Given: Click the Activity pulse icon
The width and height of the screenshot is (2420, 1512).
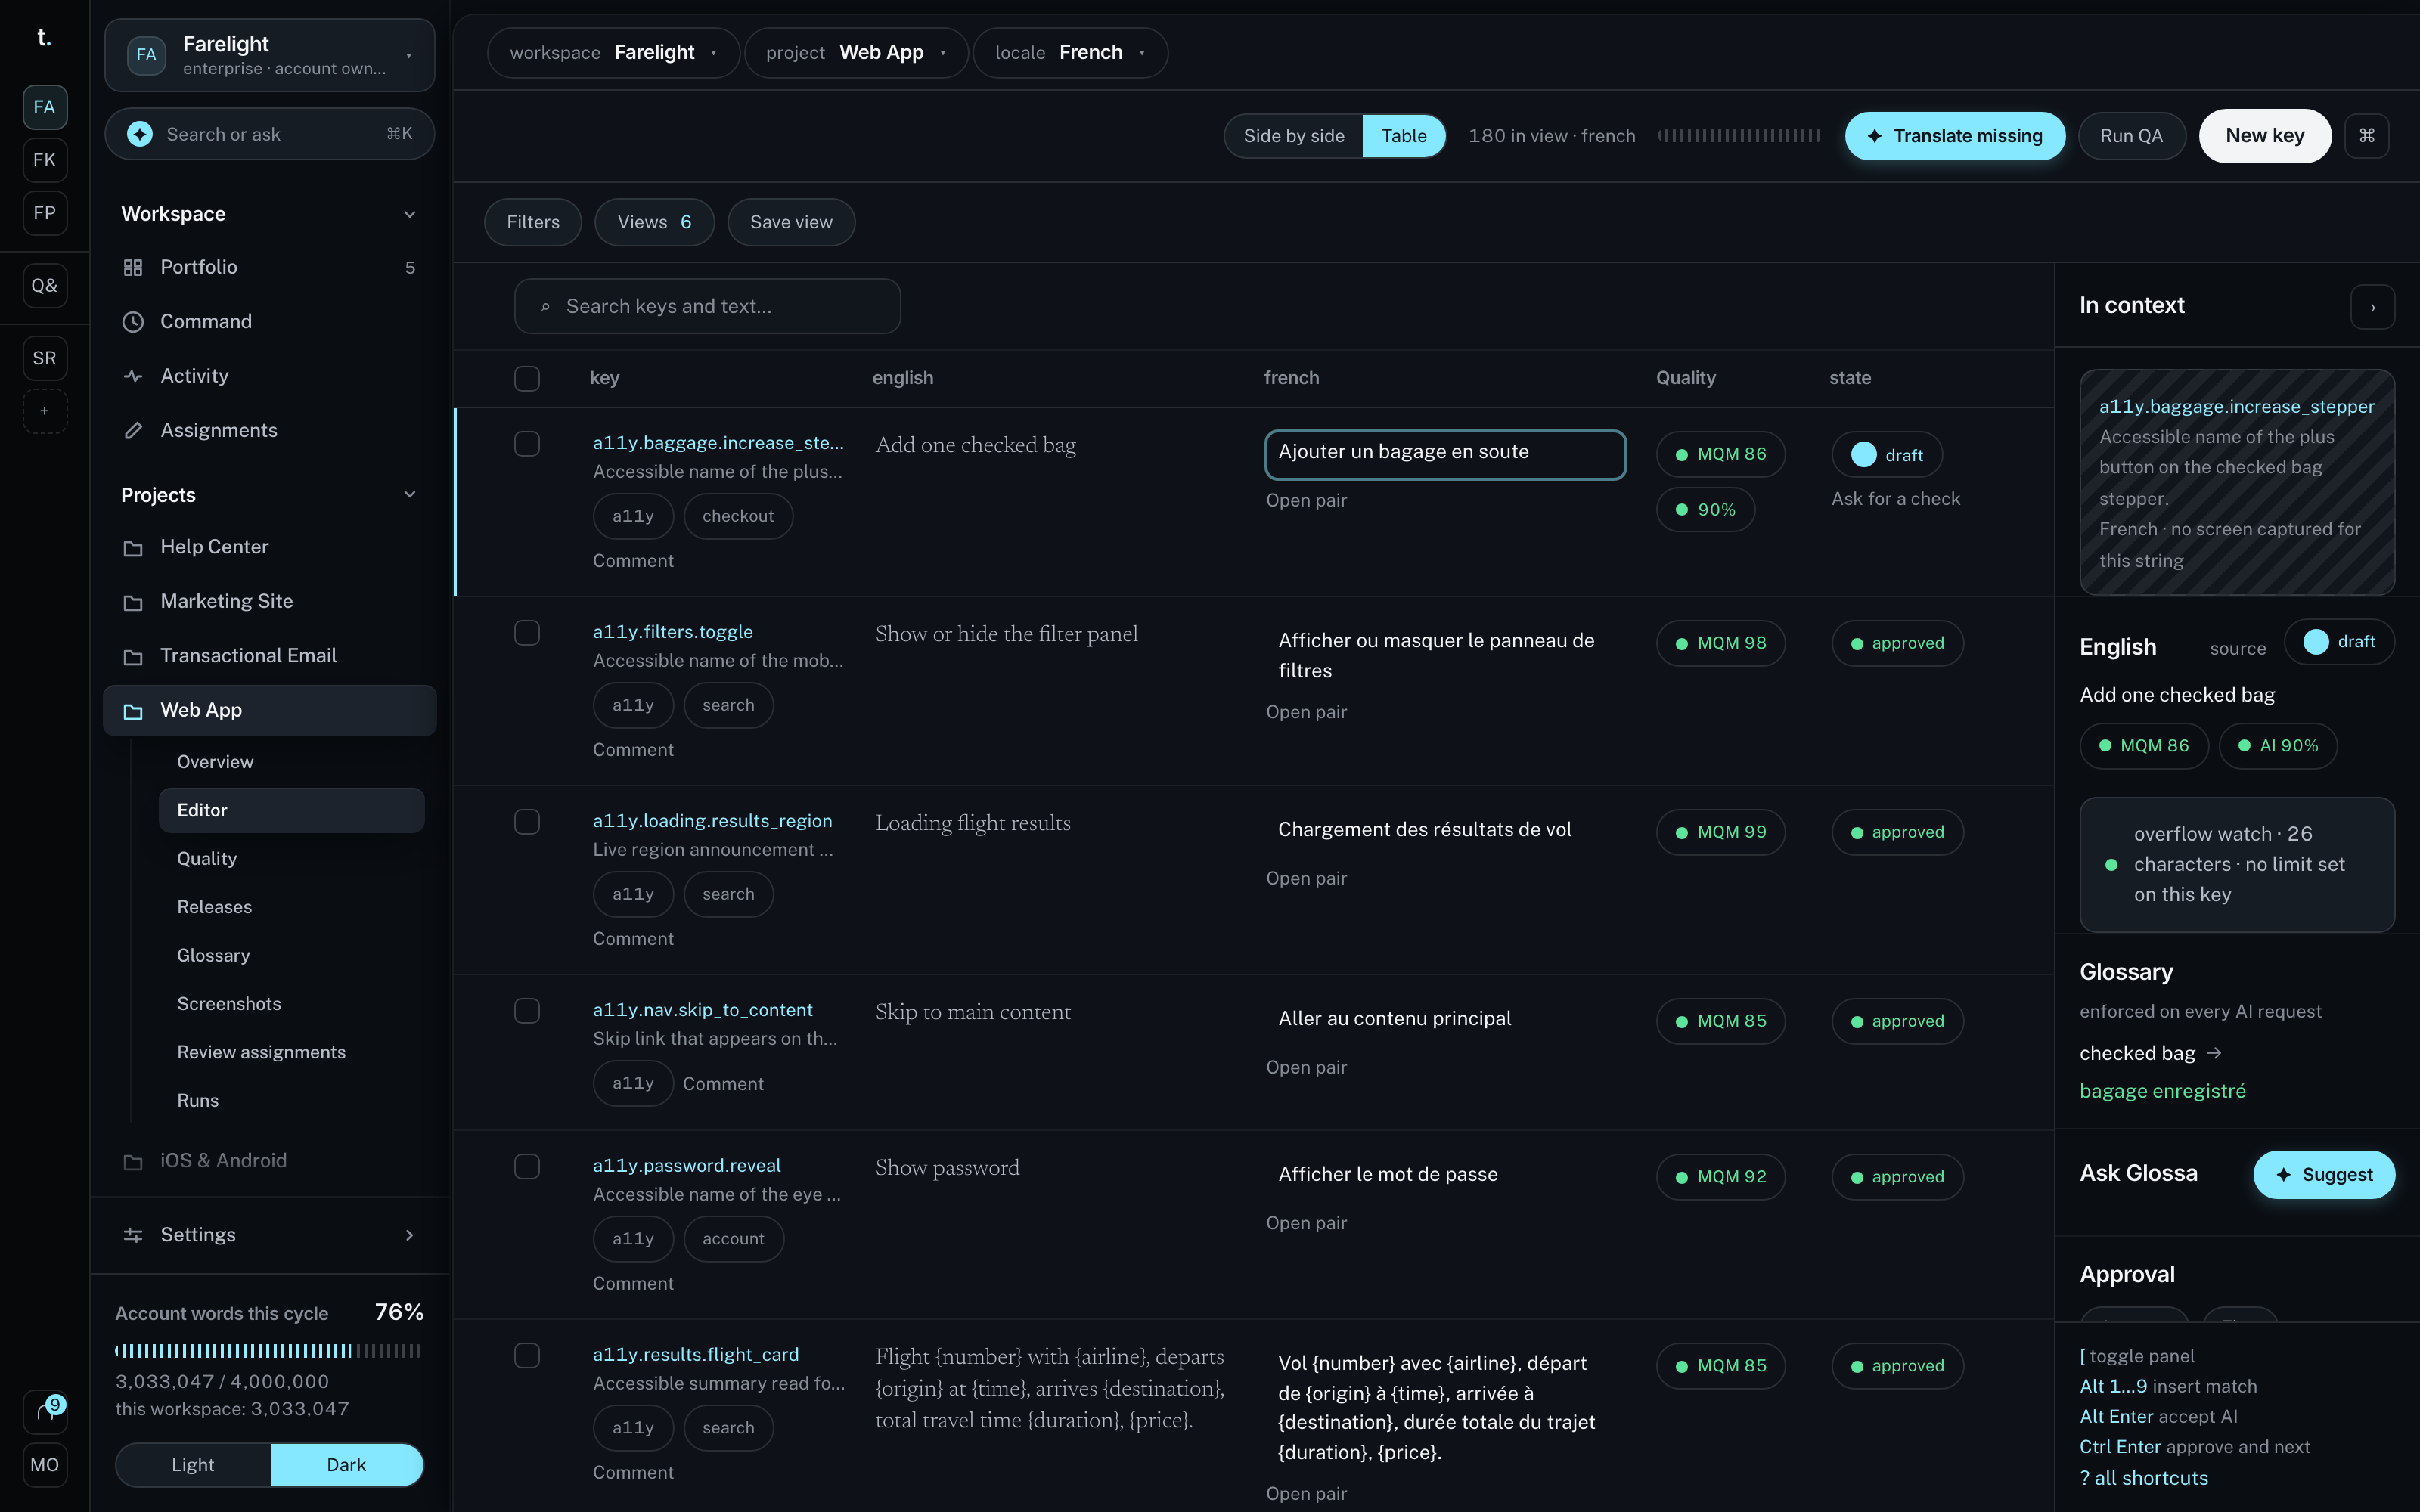Looking at the screenshot, I should pos(133,376).
